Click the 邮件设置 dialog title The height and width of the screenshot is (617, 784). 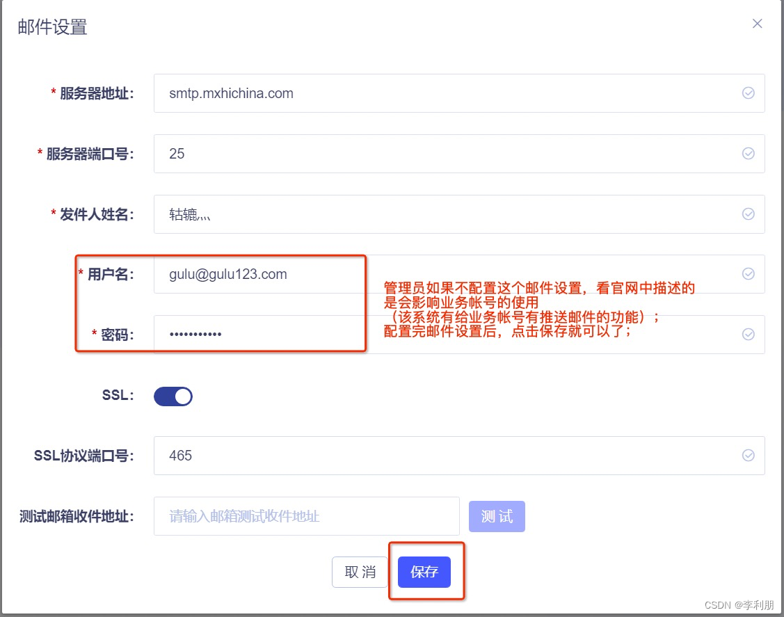[52, 27]
